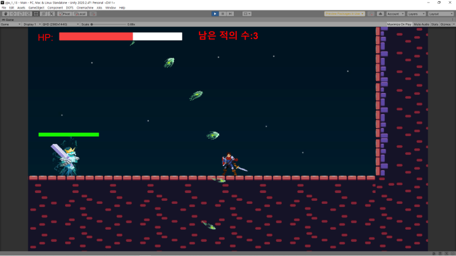Open the File menu
Viewport: 456px width, 256px height.
[x=4, y=8]
